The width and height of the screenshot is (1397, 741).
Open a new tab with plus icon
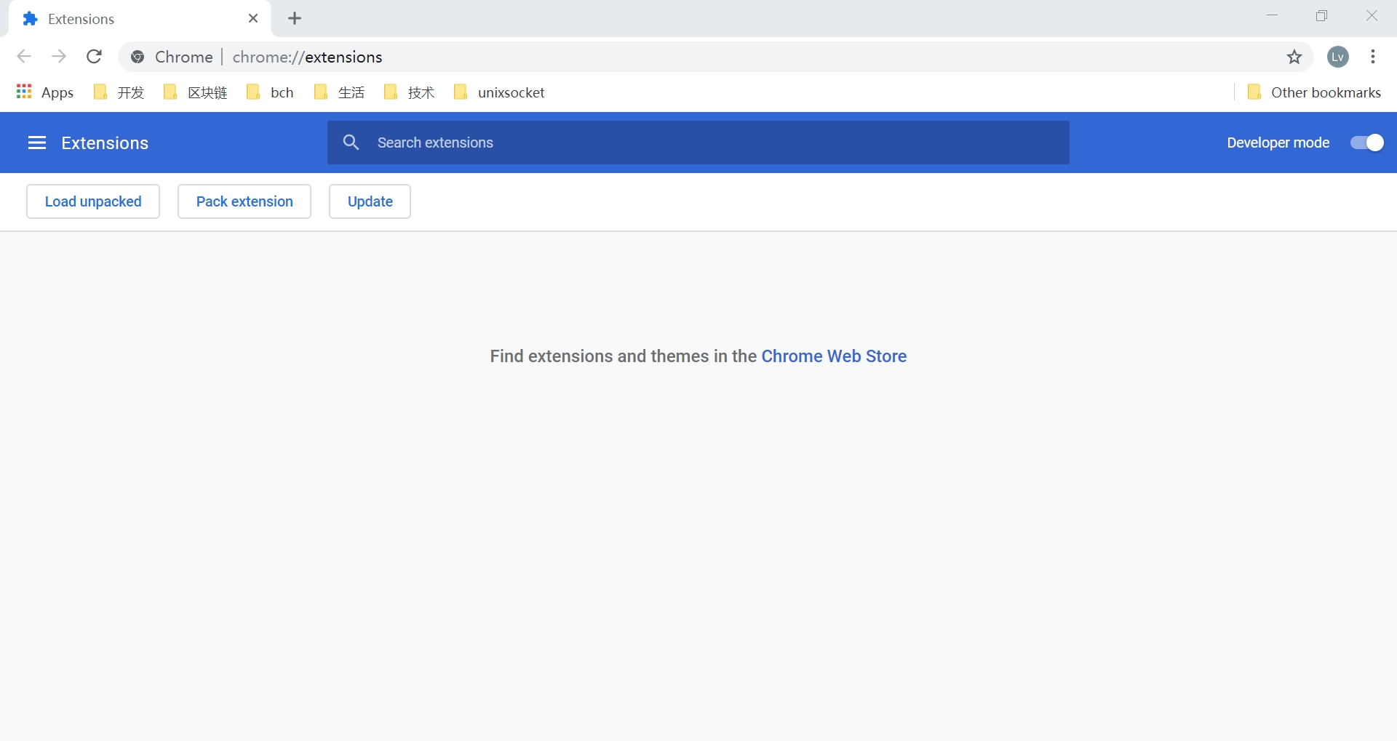click(x=295, y=19)
